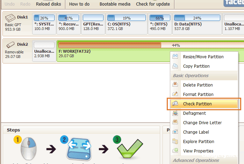The image size is (244, 164).
Task: Click the Delete Partition icon in the menu
Action: [x=175, y=85]
